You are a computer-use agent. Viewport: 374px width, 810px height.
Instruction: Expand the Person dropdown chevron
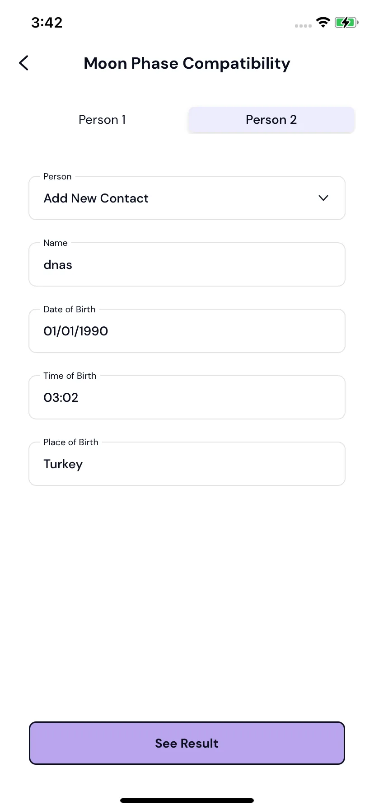[x=323, y=198]
